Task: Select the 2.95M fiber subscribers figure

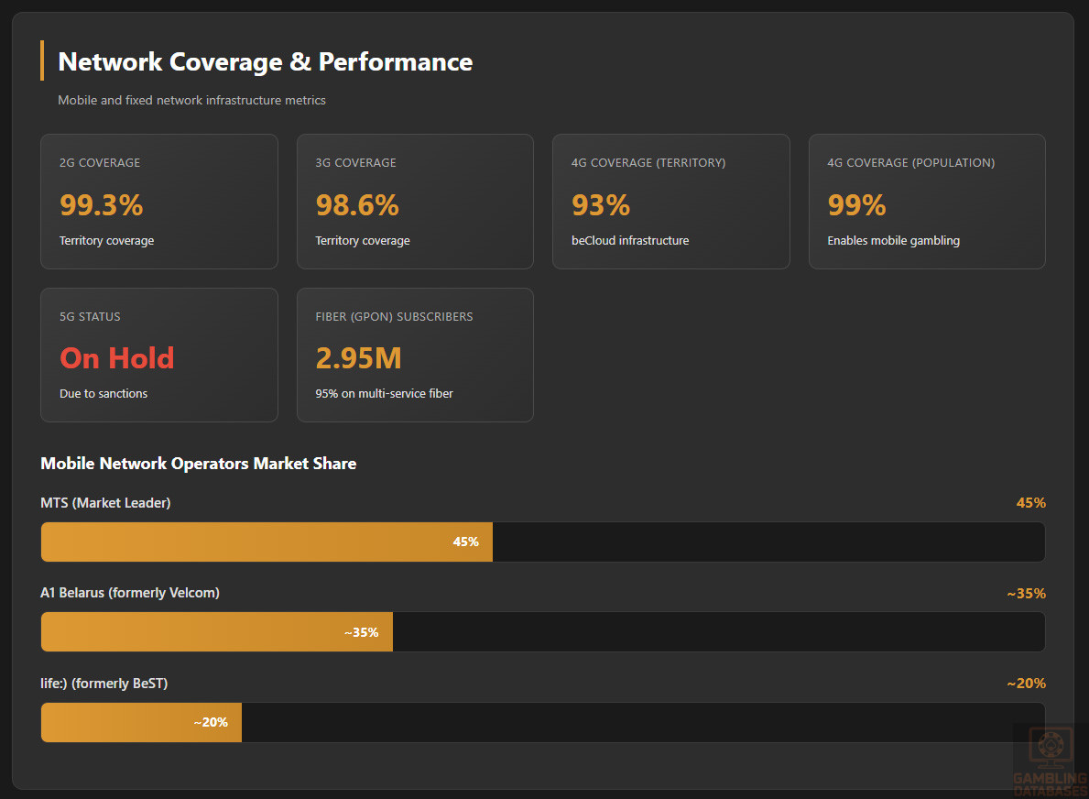Action: [359, 358]
